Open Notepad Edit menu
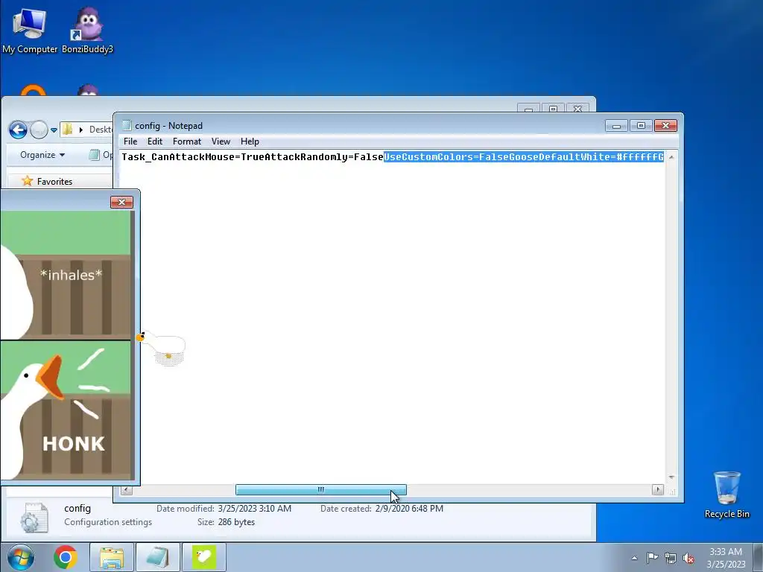Image resolution: width=763 pixels, height=572 pixels. (155, 142)
